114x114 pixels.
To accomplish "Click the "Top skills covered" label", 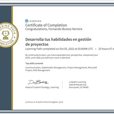I will click(x=34, y=64).
